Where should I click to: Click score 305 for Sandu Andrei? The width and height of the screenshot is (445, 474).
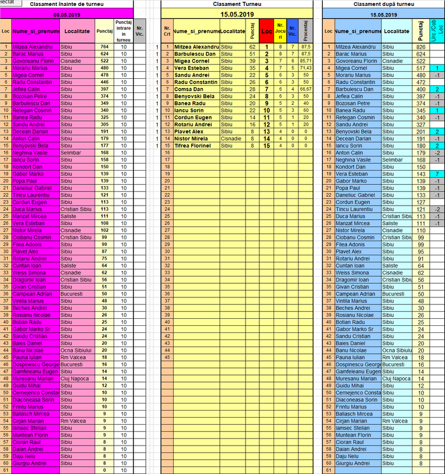point(104,124)
